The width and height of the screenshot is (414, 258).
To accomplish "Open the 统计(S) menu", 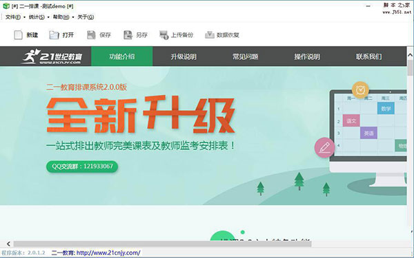I will click(37, 17).
